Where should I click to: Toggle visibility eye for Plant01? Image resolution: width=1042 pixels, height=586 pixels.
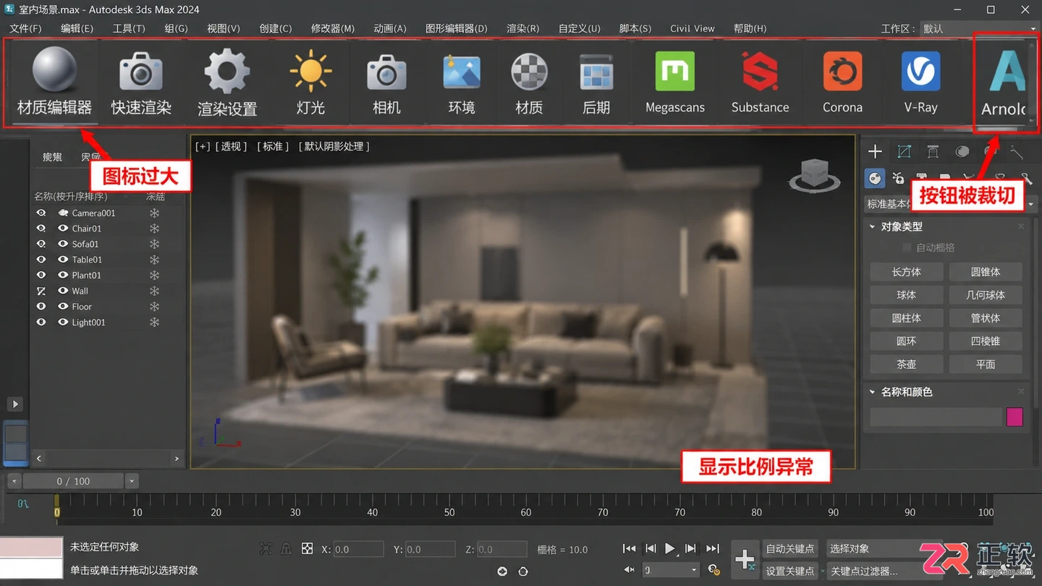tap(41, 275)
